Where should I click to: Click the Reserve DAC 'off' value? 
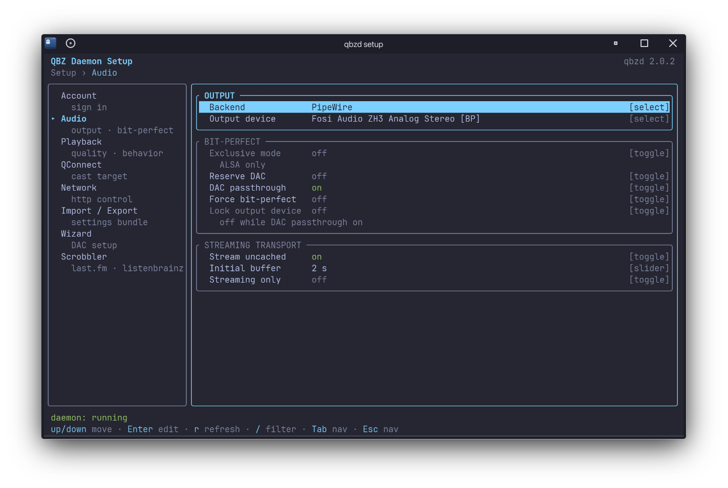click(319, 176)
